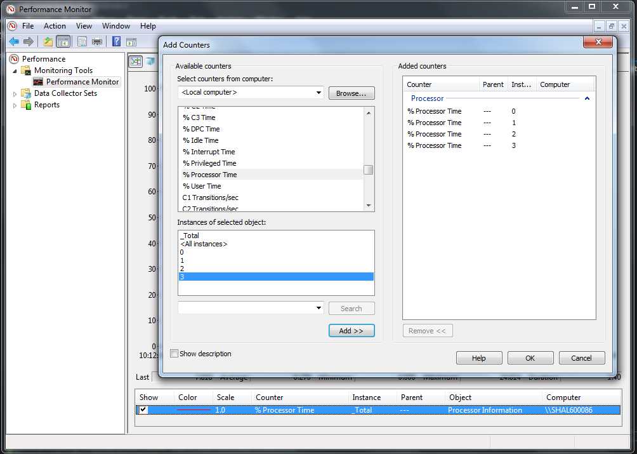Click the Performance Monitor title bar app icon
Viewport: 637px width, 454px height.
10,9
